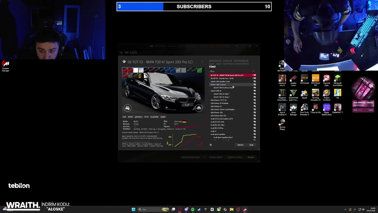Open Service Please desktop shortcut
The image size is (378, 213).
pyautogui.click(x=282, y=125)
